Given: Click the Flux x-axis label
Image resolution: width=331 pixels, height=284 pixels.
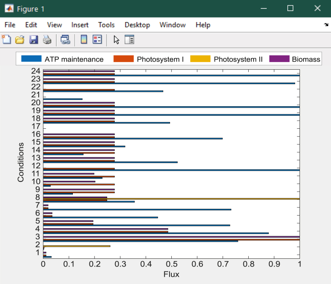Looking at the screenshot, I should point(171,274).
